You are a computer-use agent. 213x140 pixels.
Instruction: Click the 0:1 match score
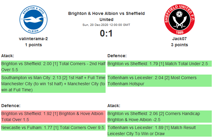tap(106, 33)
